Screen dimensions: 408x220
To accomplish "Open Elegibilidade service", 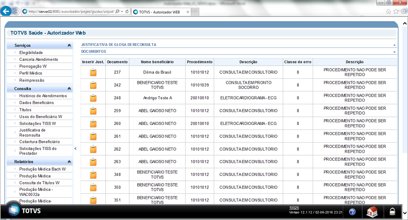I will [31, 53].
